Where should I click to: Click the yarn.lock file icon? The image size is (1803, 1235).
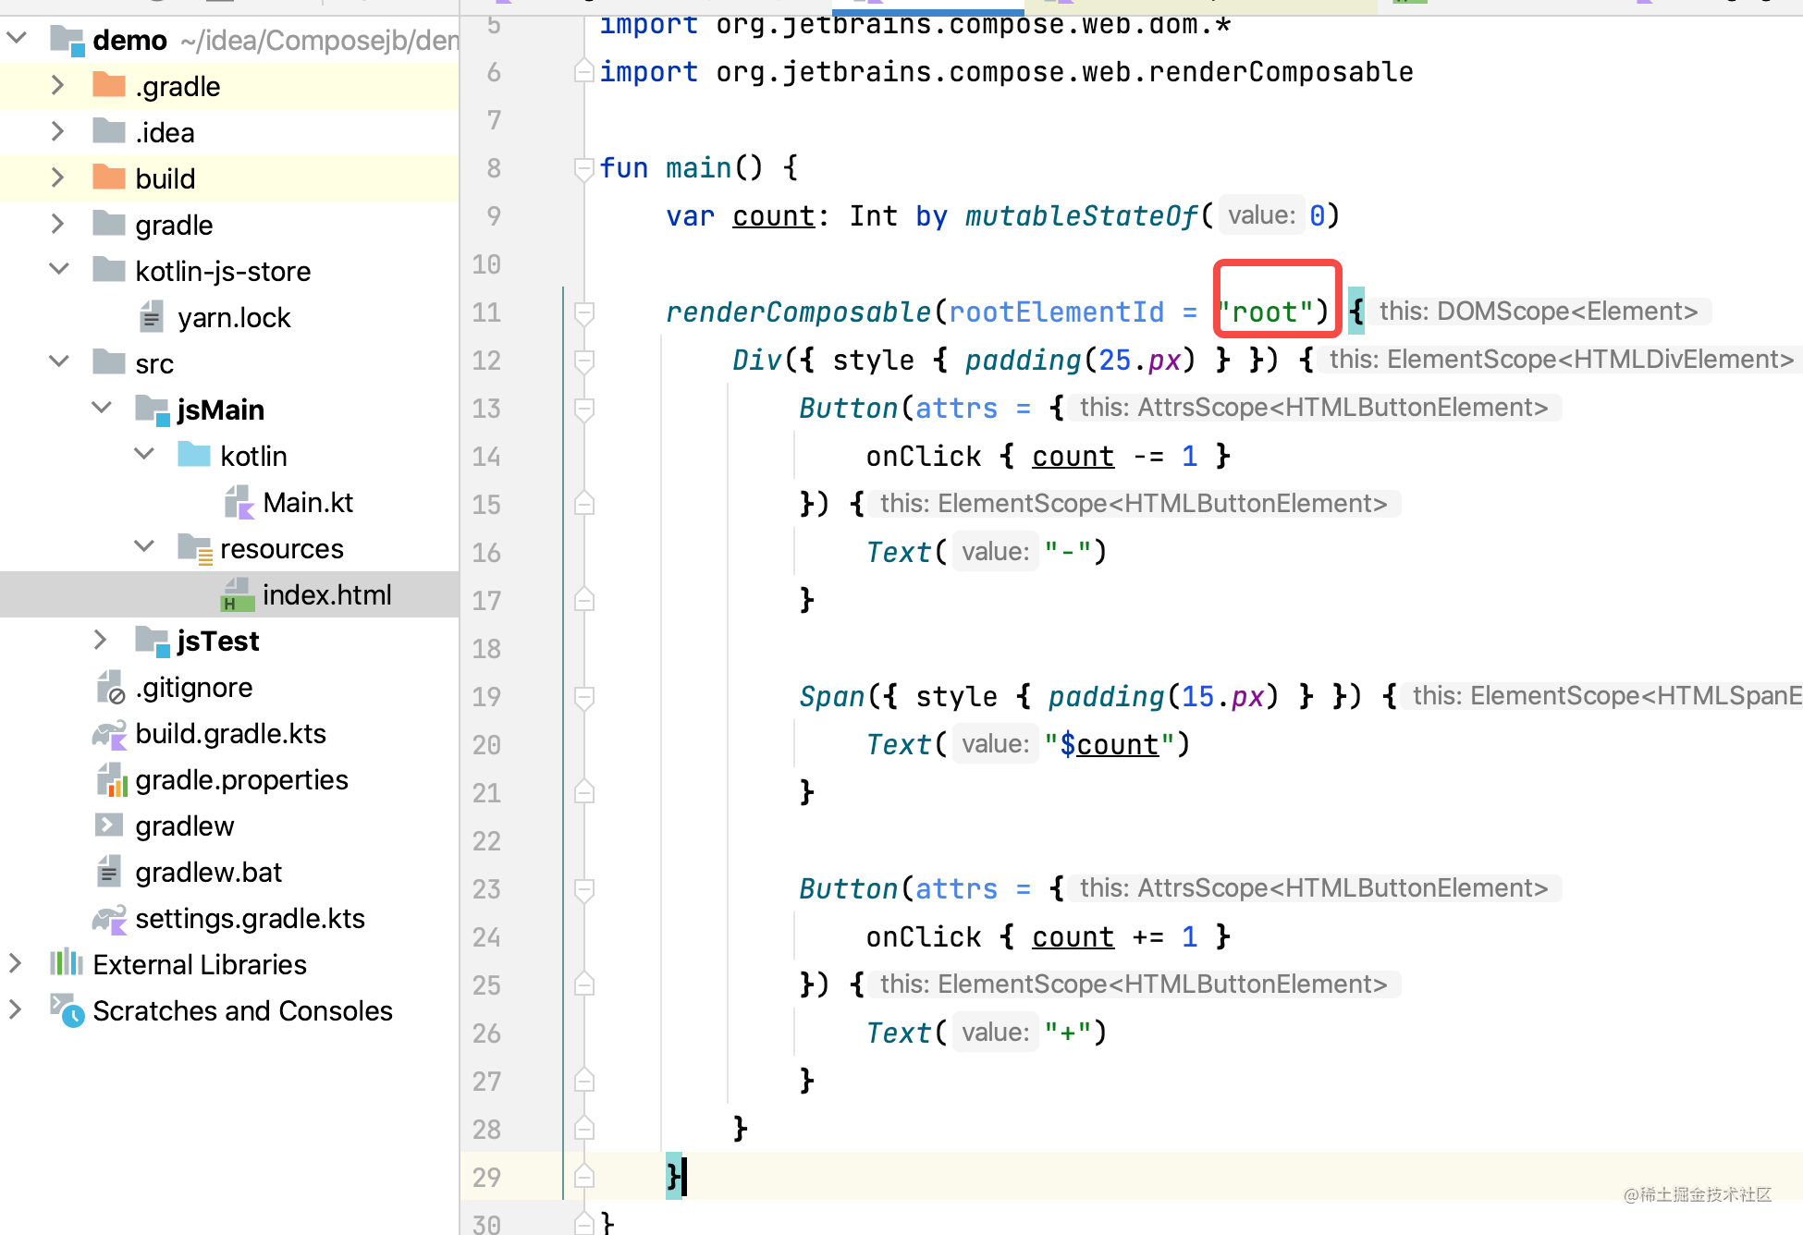152,317
